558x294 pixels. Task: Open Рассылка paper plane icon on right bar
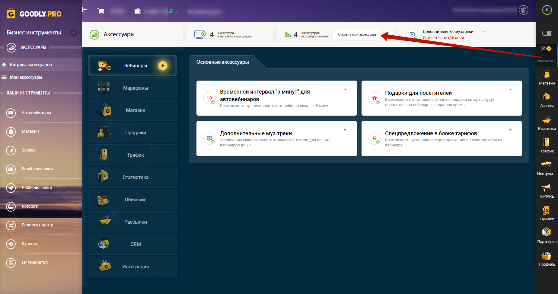click(547, 123)
